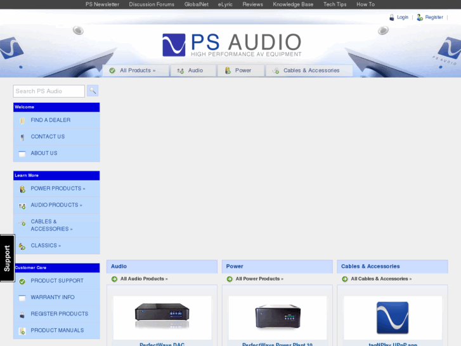Screen dimensions: 461x346
Task: Open PRODUCT MANUALS link
Action: pyautogui.click(x=56, y=330)
